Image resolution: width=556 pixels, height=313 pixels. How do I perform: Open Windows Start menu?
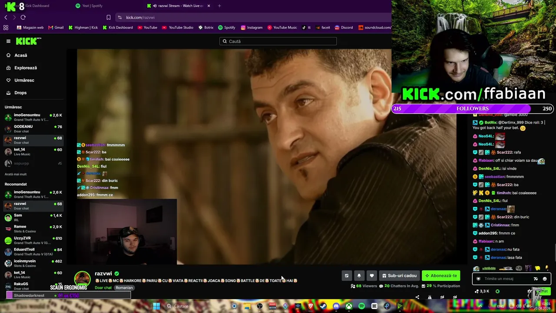pos(157,306)
